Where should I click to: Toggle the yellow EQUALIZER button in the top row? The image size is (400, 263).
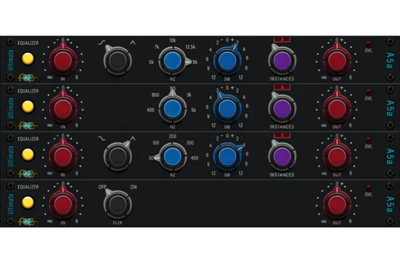click(x=26, y=58)
